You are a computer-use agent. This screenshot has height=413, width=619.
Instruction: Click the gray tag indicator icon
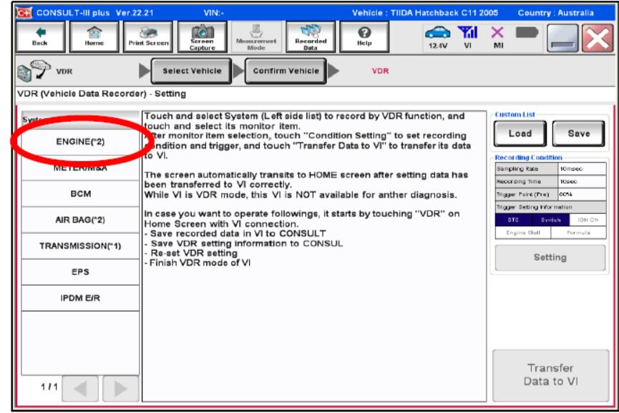pos(527,32)
